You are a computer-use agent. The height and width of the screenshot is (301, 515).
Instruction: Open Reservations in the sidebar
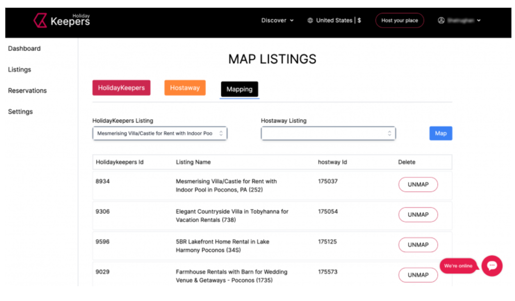pyautogui.click(x=27, y=90)
